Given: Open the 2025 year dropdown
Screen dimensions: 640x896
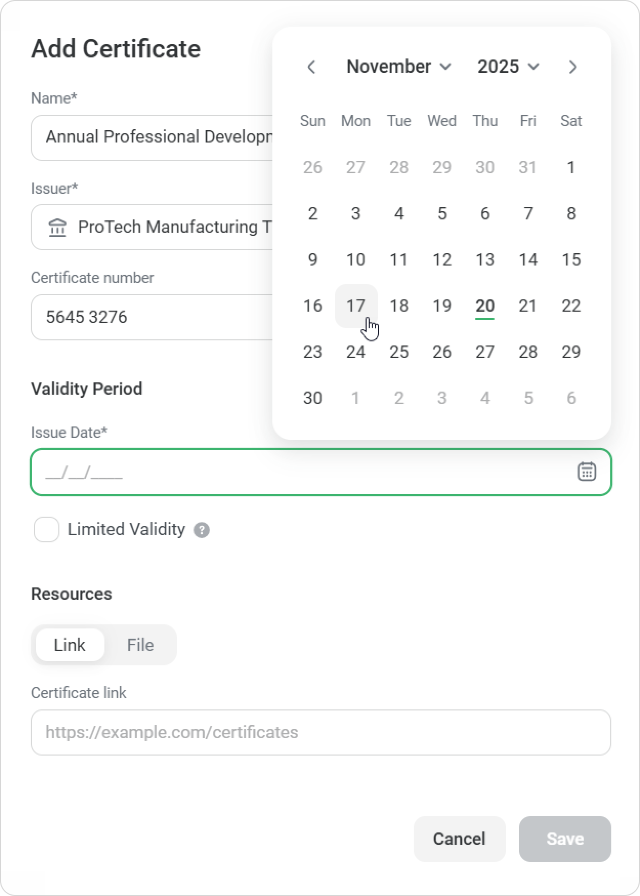Looking at the screenshot, I should 508,67.
